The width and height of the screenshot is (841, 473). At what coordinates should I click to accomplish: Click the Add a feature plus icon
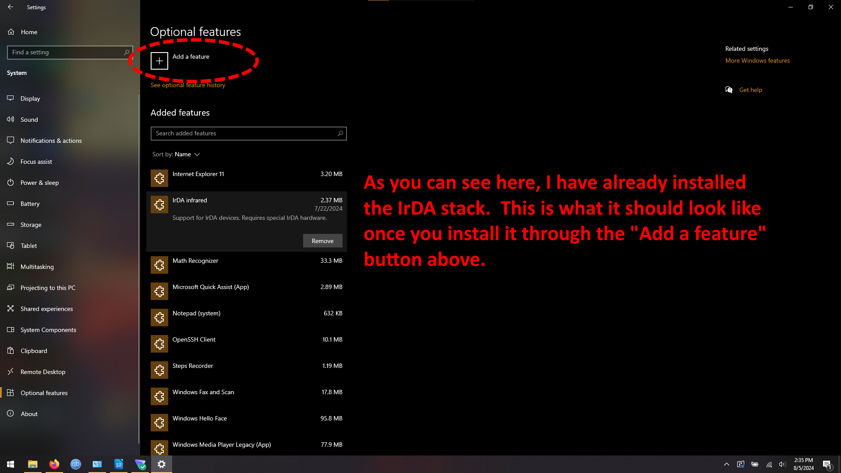(159, 61)
